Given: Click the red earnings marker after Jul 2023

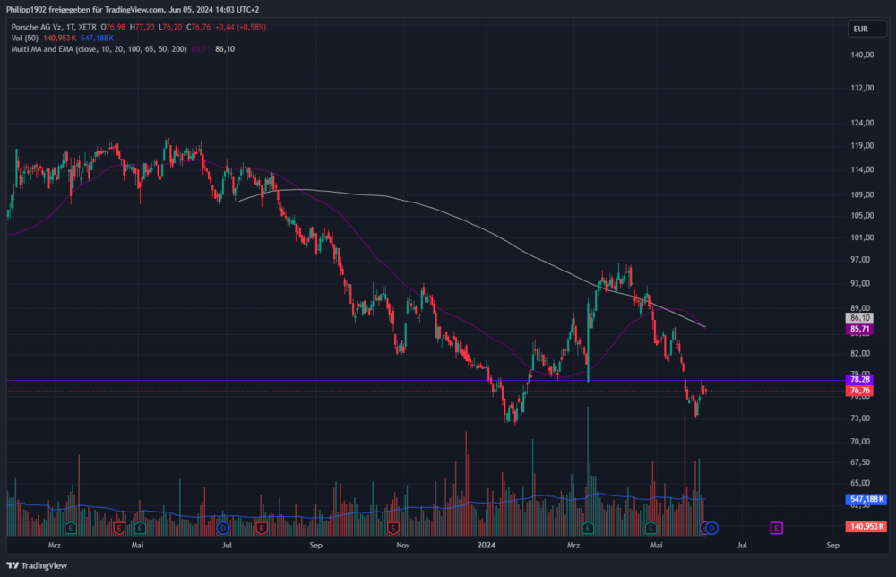Looking at the screenshot, I should tap(261, 528).
